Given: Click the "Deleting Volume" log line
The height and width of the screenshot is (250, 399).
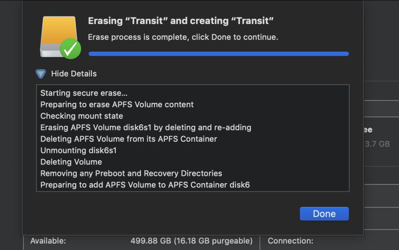Looking at the screenshot, I should coord(71,162).
